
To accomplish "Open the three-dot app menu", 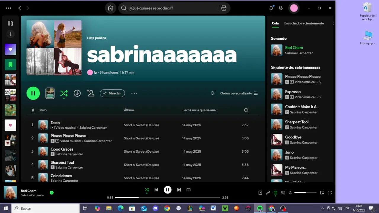I will coord(9,8).
